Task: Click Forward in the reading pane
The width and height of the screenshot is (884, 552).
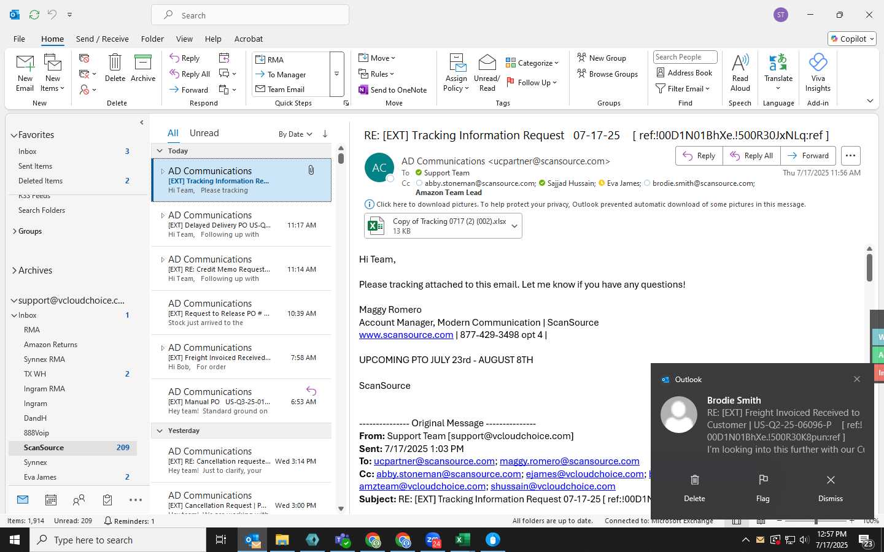Action: click(808, 156)
